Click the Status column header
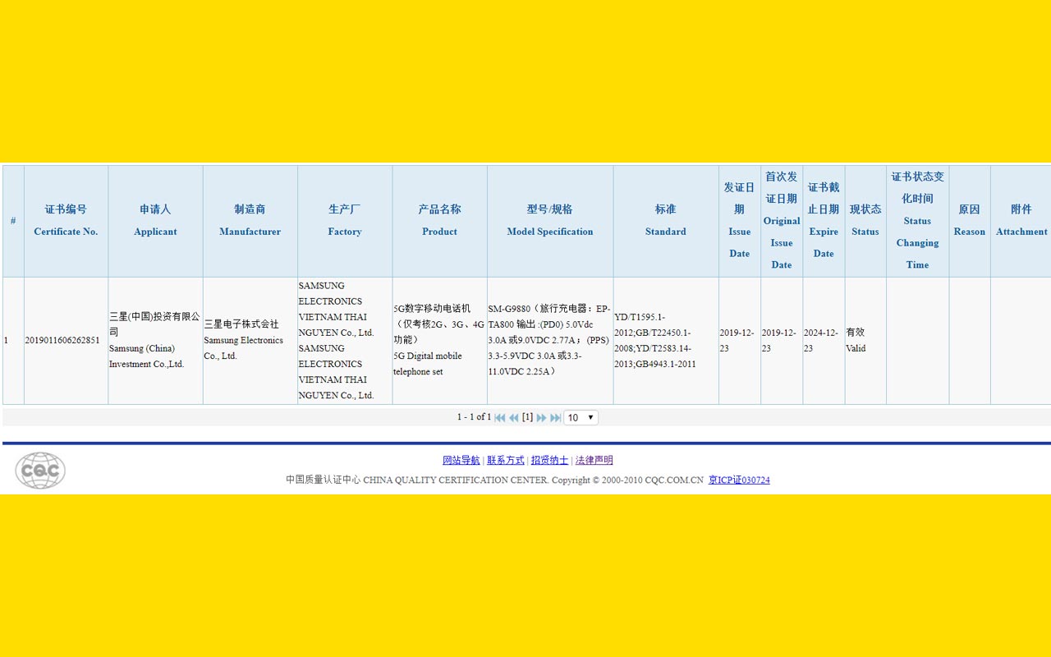The width and height of the screenshot is (1051, 657). pyautogui.click(x=865, y=221)
